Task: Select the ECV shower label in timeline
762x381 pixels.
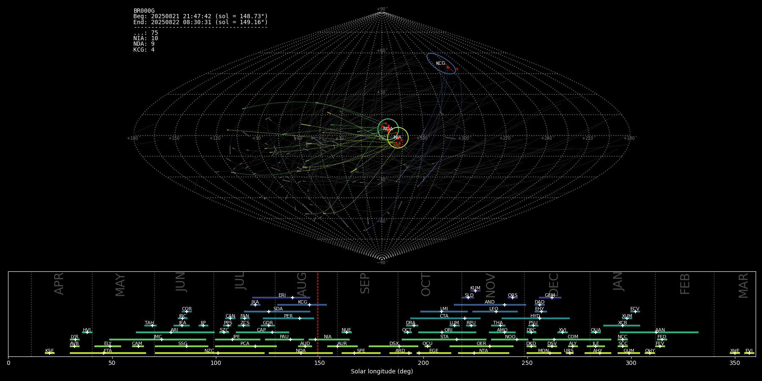Action: point(635,309)
